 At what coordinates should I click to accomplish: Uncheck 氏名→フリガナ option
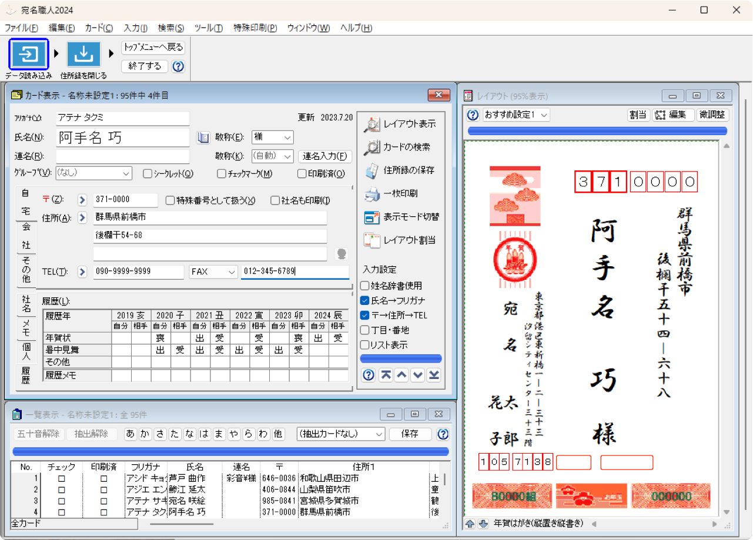[x=364, y=300]
